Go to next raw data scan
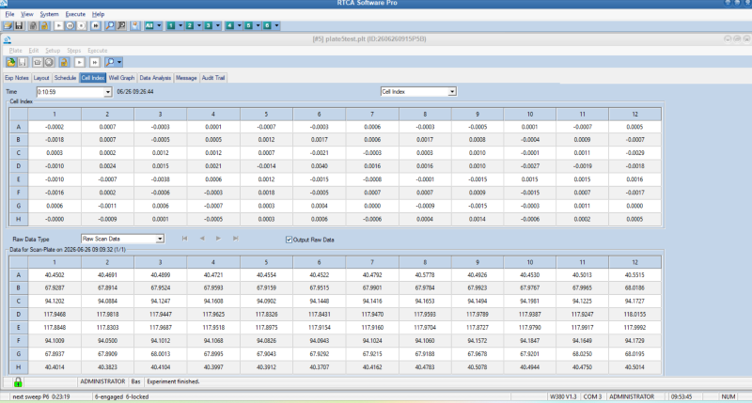The height and width of the screenshot is (403, 752). click(x=218, y=239)
